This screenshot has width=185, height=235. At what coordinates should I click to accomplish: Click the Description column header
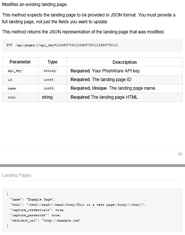pos(124,62)
